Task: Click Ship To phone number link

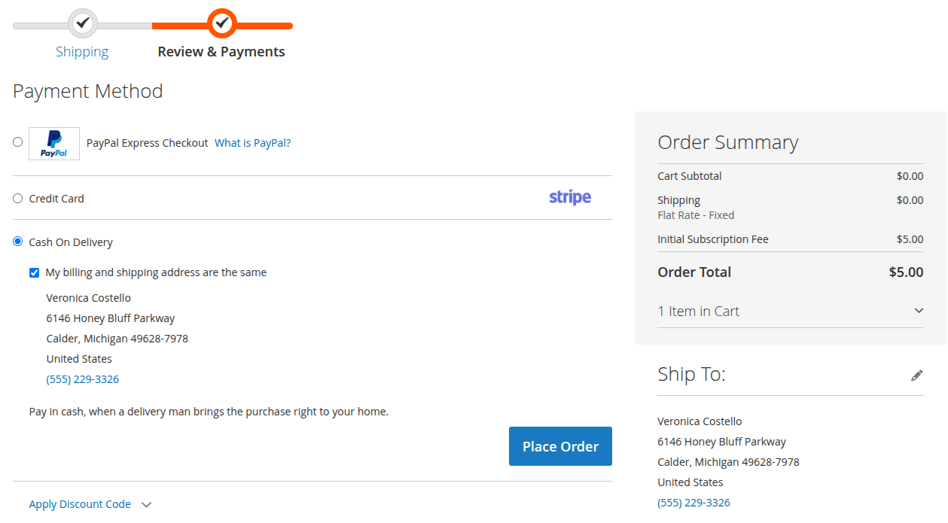Action: (693, 503)
